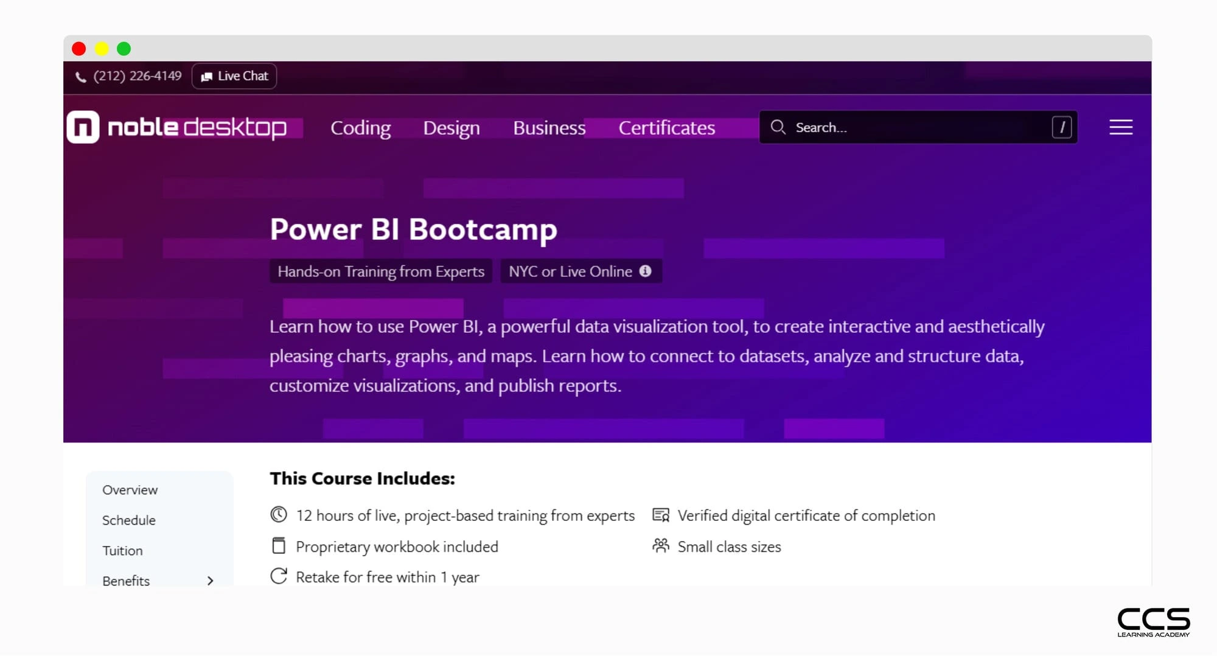Click the Hands-on Training from Experts tag

click(x=381, y=271)
